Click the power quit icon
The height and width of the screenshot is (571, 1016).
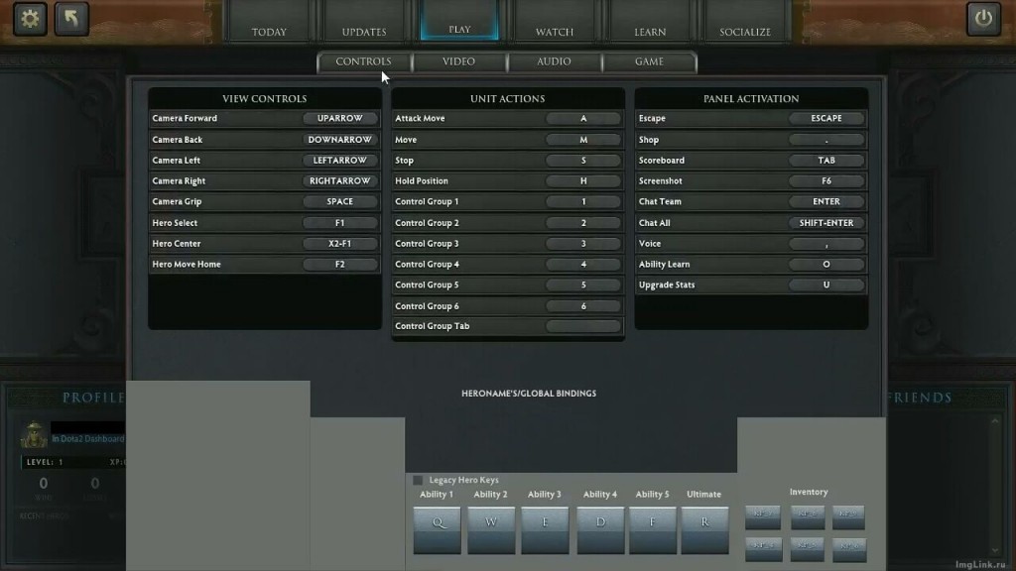pyautogui.click(x=983, y=19)
